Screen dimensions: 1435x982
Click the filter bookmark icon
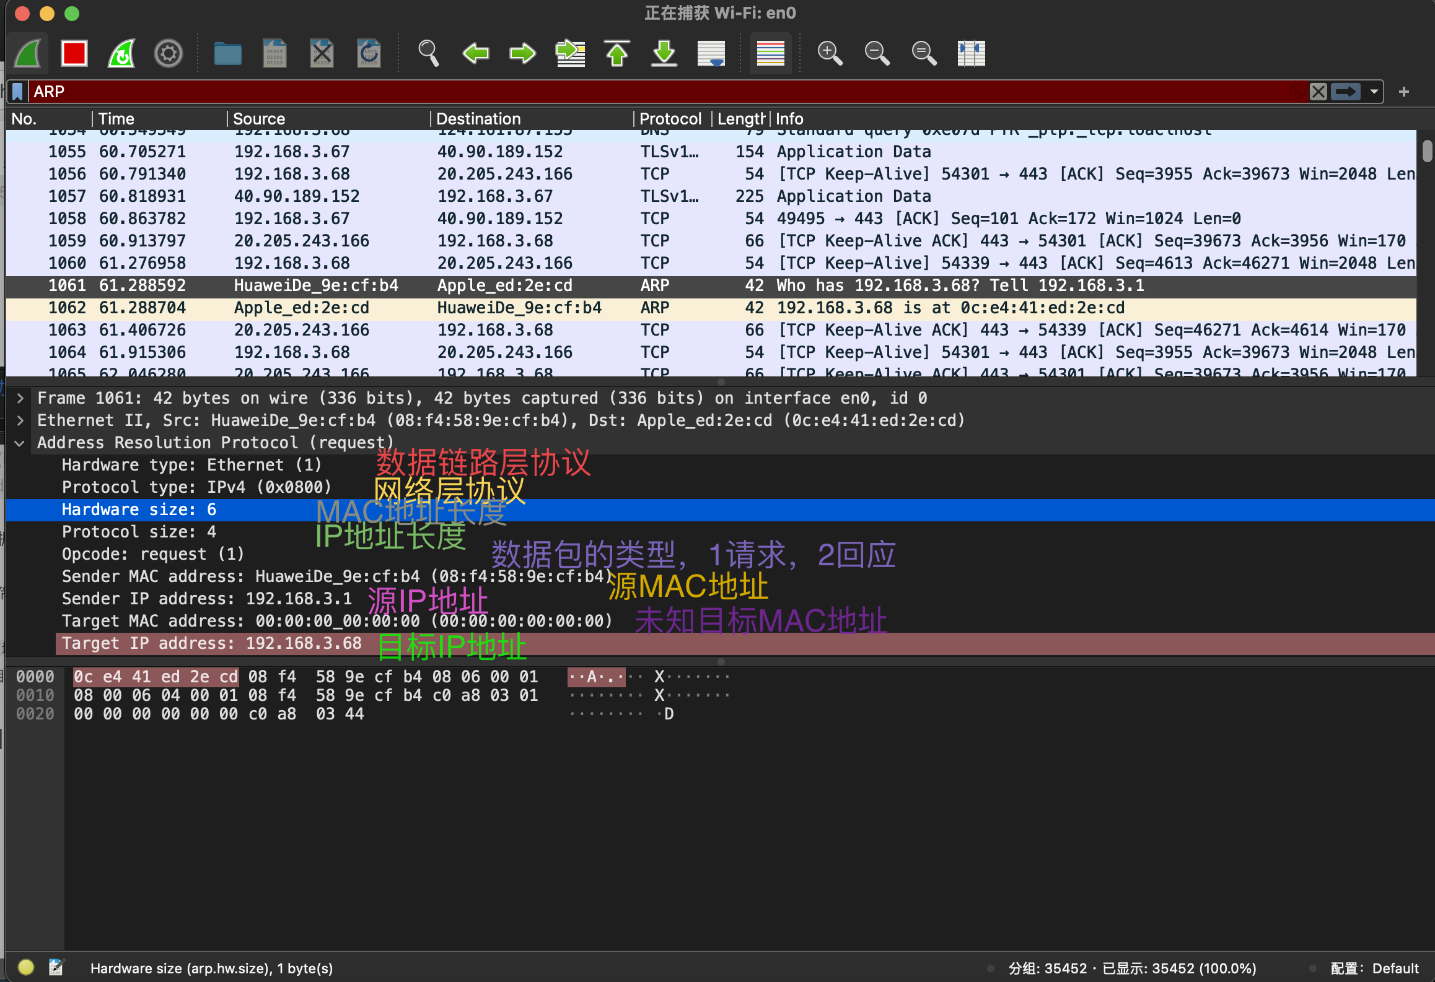[17, 92]
